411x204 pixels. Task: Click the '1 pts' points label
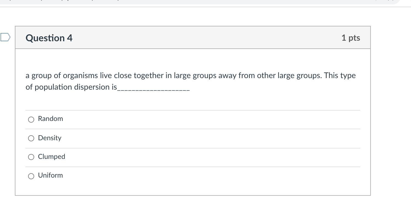click(350, 38)
